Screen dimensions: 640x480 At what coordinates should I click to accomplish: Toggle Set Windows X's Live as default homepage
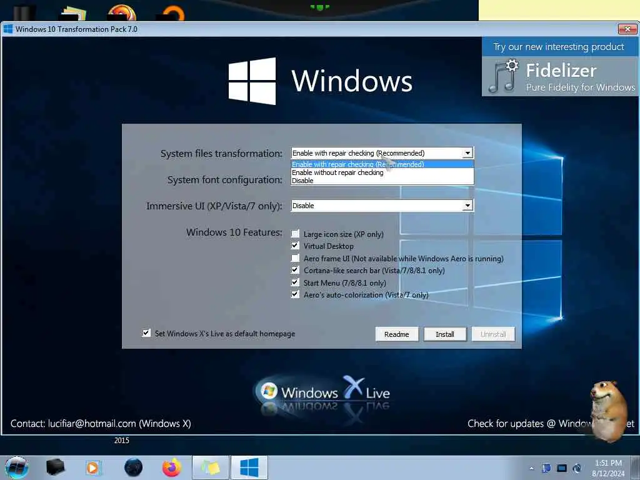pyautogui.click(x=146, y=333)
